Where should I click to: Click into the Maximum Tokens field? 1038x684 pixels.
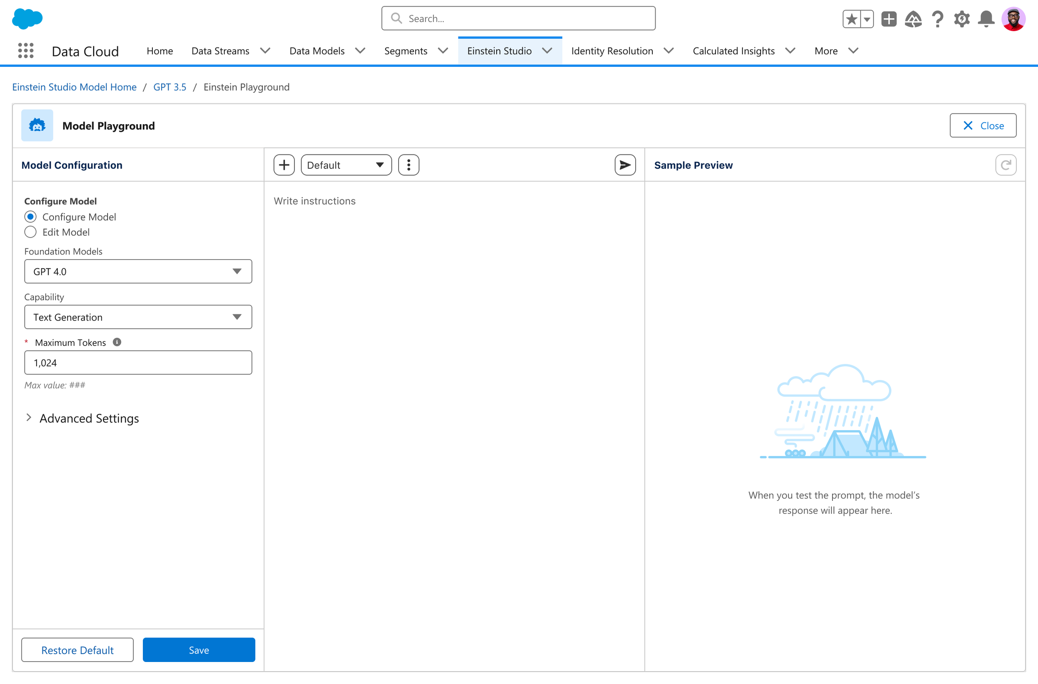pos(138,363)
